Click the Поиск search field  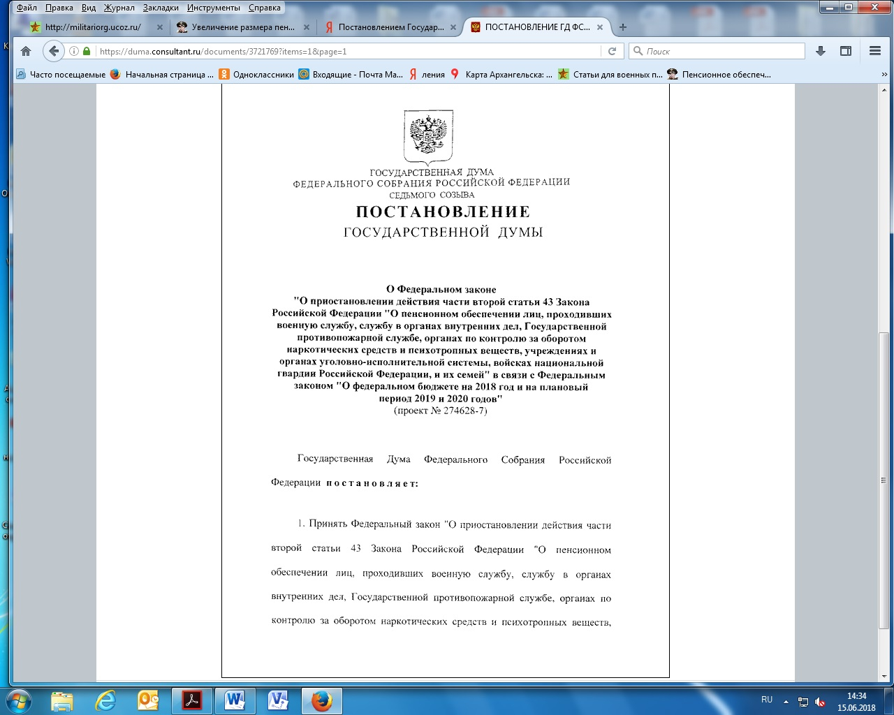(x=723, y=51)
